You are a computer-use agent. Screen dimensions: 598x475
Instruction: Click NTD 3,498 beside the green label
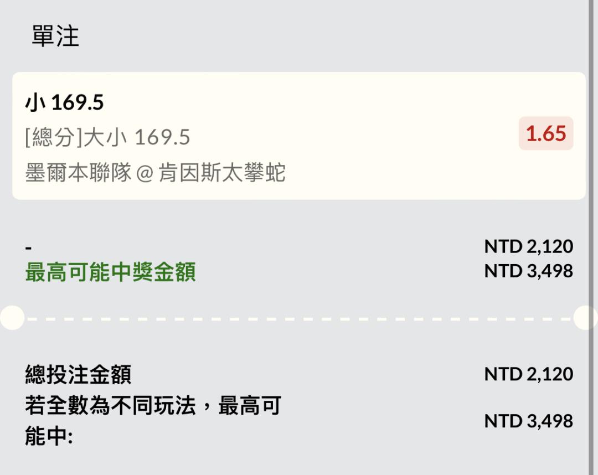[528, 271]
